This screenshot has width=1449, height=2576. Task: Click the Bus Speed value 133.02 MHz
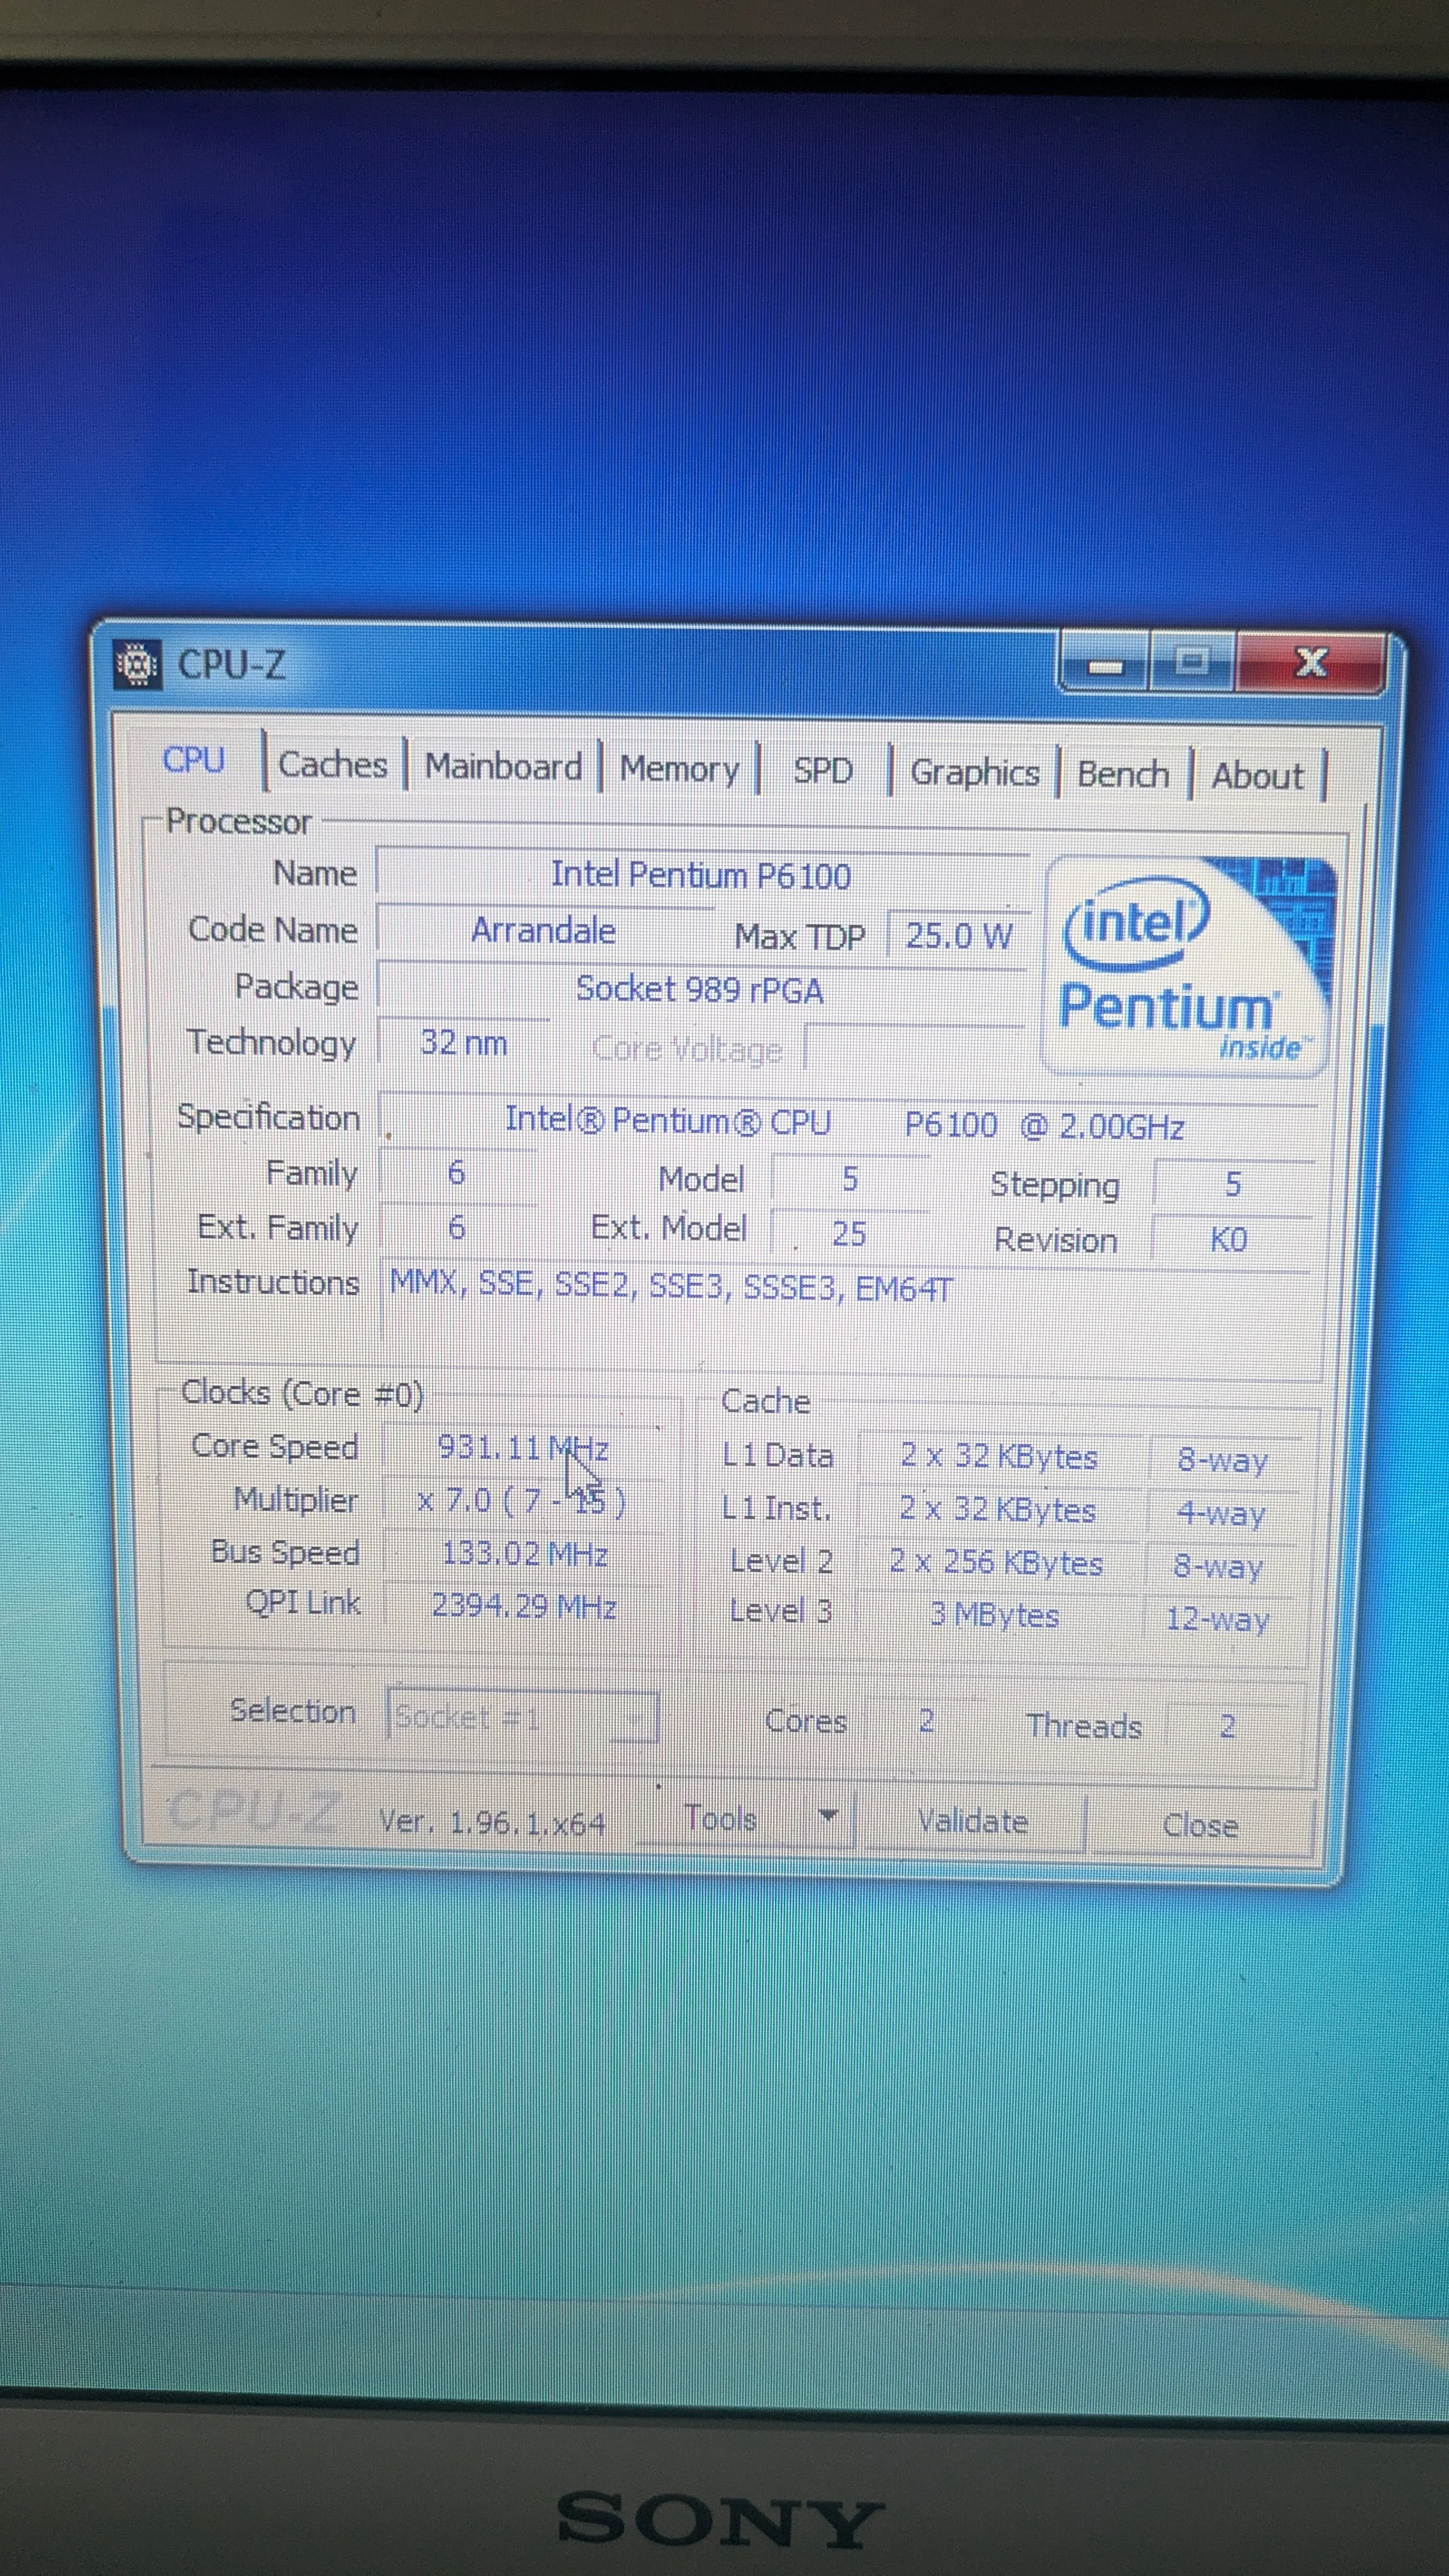tap(524, 1554)
